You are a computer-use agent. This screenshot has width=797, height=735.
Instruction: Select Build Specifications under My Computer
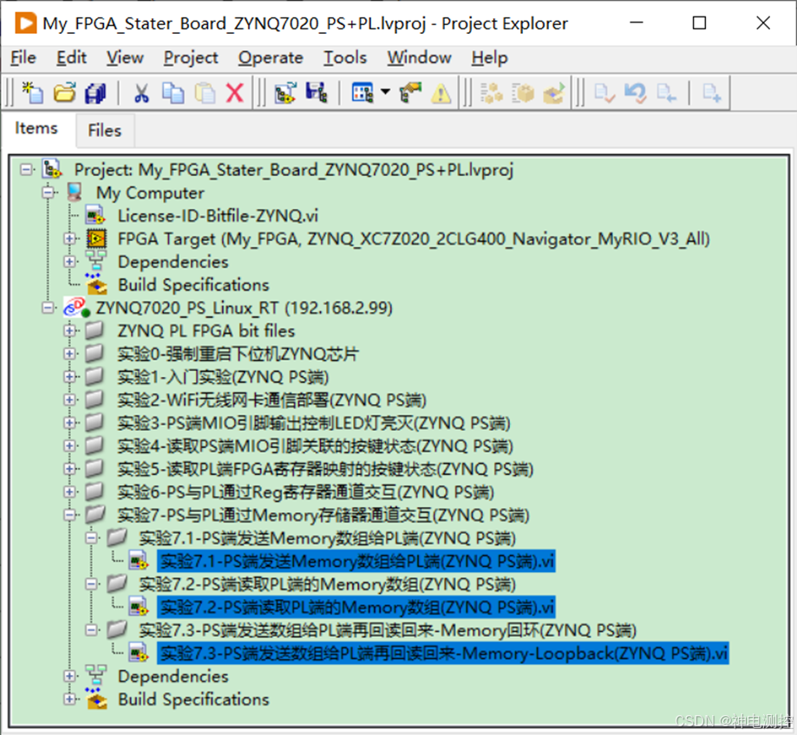coord(193,284)
